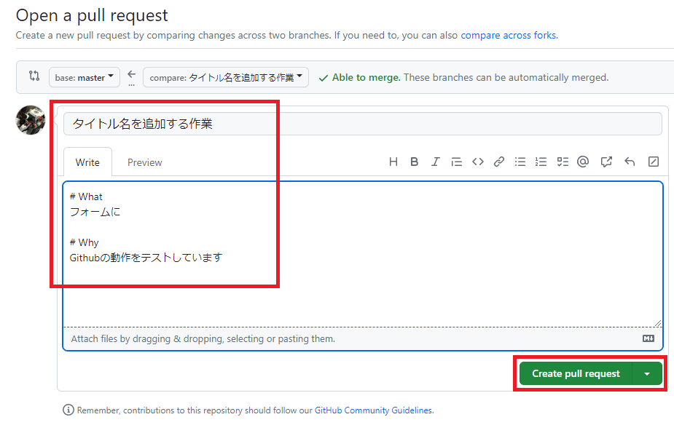This screenshot has width=674, height=425.
Task: Add a numbered list
Action: [541, 162]
